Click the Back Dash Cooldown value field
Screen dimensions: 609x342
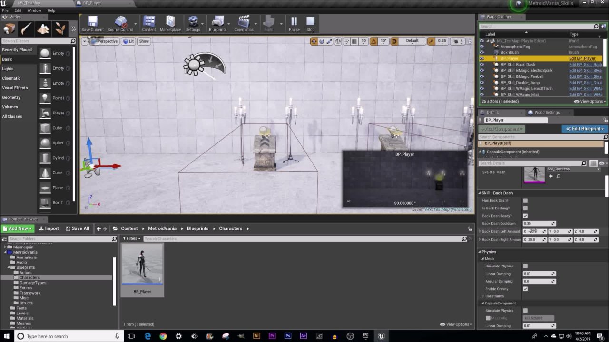pyautogui.click(x=537, y=224)
